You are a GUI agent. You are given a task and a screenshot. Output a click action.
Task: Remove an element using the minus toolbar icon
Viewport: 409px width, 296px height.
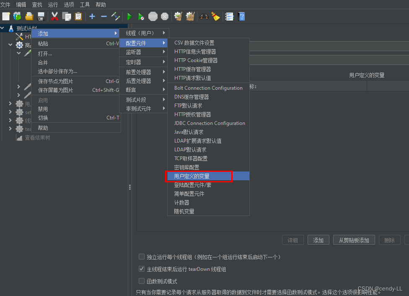[104, 16]
